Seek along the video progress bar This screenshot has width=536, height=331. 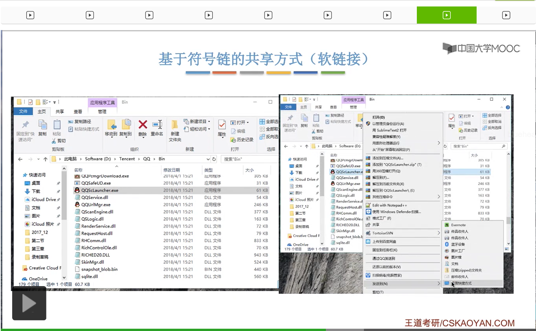[x=268, y=329]
